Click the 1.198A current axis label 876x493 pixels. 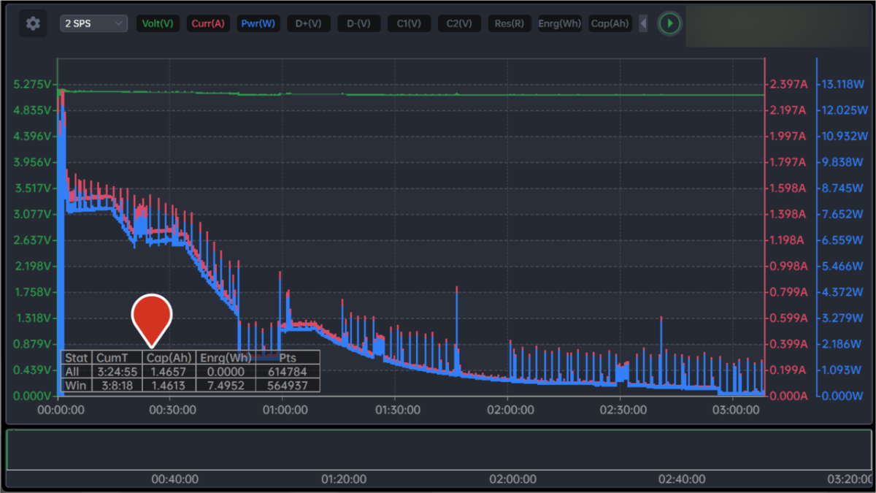click(x=788, y=240)
